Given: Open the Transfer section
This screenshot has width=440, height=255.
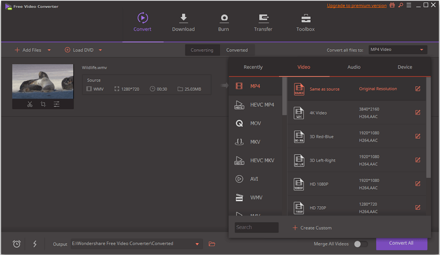Looking at the screenshot, I should (x=263, y=22).
